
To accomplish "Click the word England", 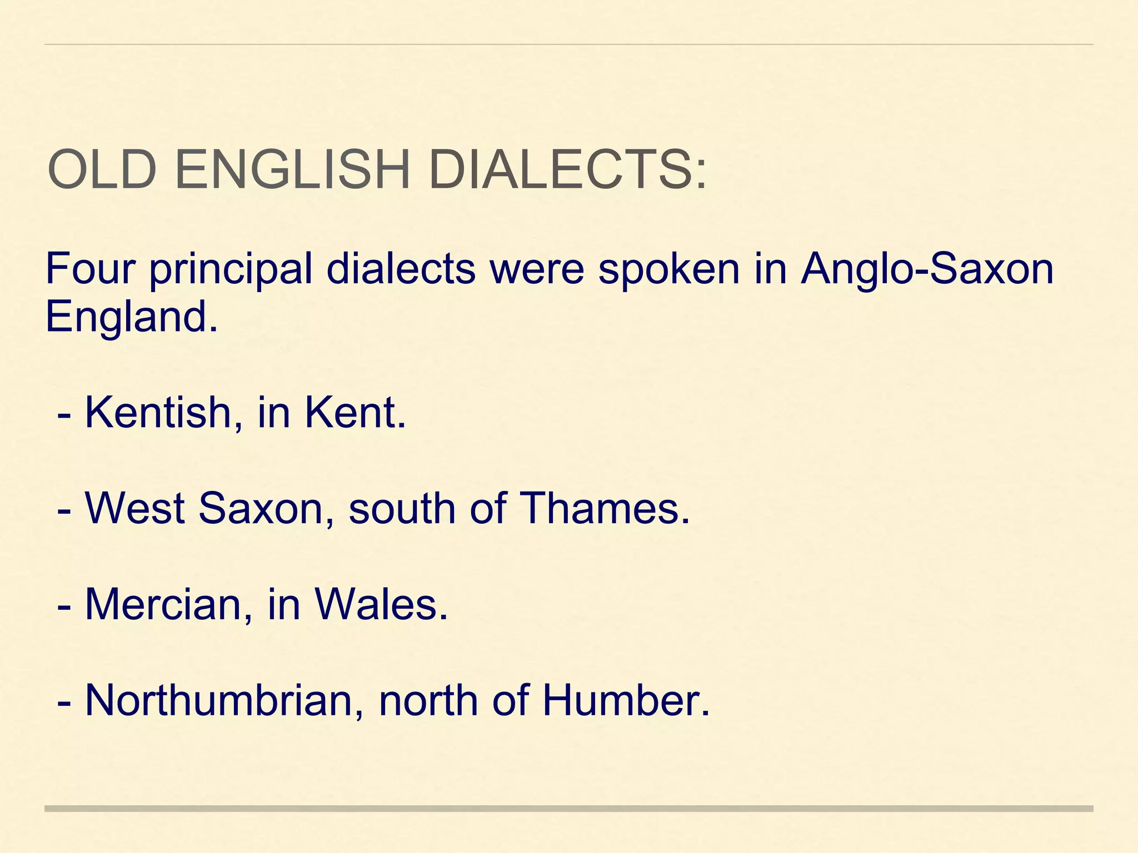I will pos(132,317).
